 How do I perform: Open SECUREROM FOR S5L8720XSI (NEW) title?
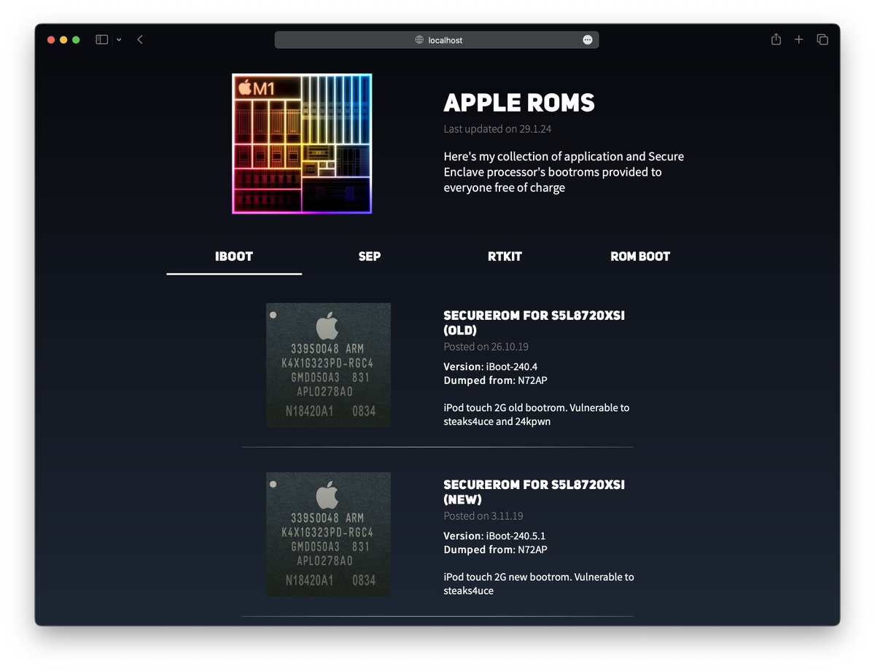[534, 492]
